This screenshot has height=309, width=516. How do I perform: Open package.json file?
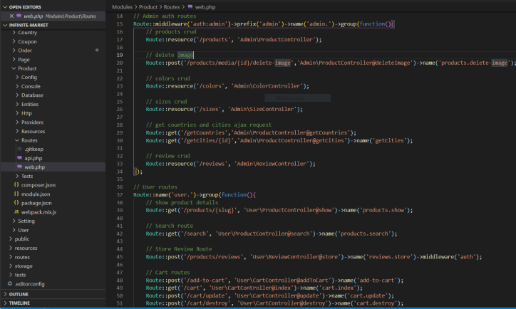(x=36, y=203)
